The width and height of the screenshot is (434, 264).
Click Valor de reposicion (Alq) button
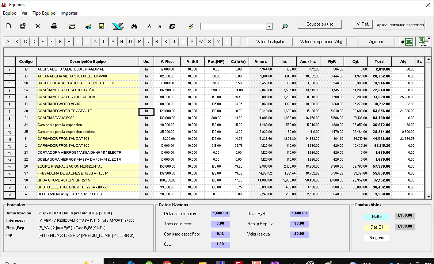[x=321, y=42]
